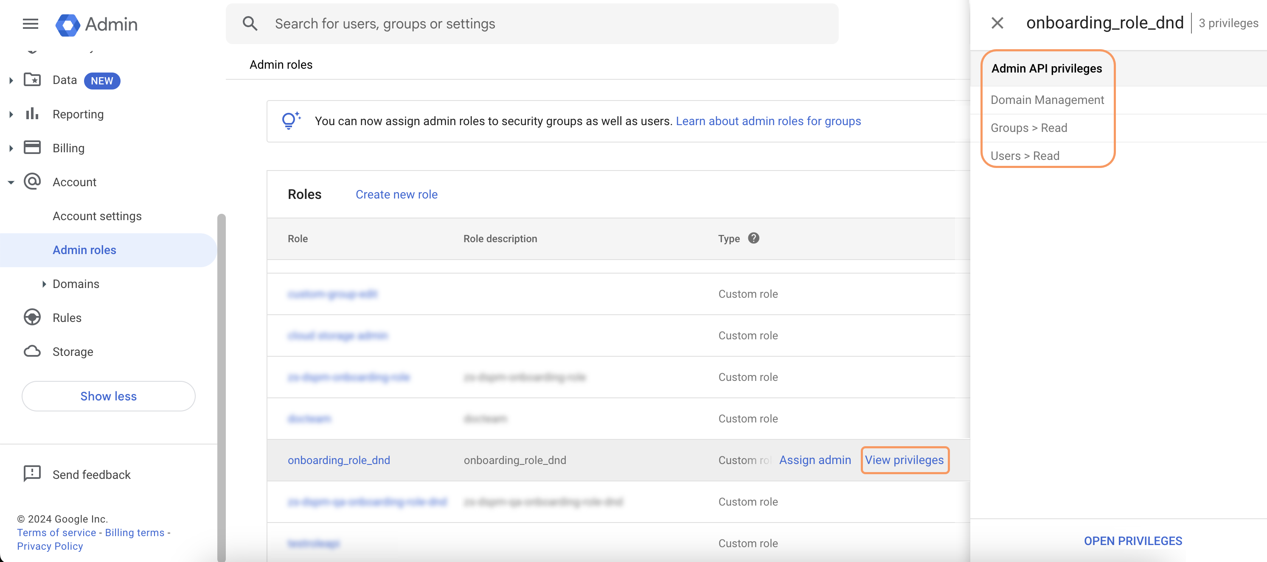Click the OPEN PRIVILEGES button

(1133, 540)
